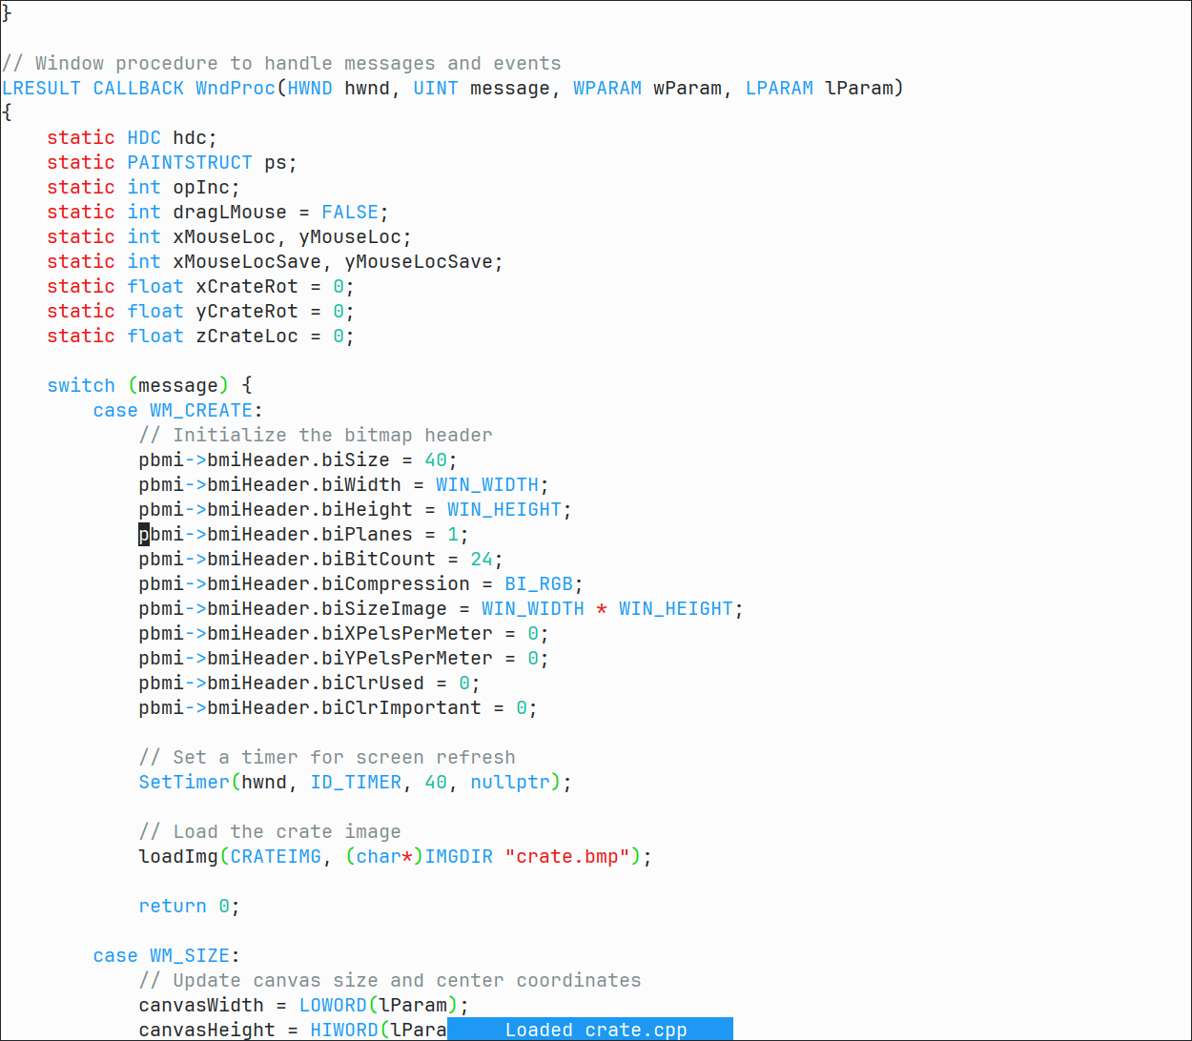Click the nullptr argument in SetTimer
Viewport: 1192px width, 1041px height.
coord(510,783)
